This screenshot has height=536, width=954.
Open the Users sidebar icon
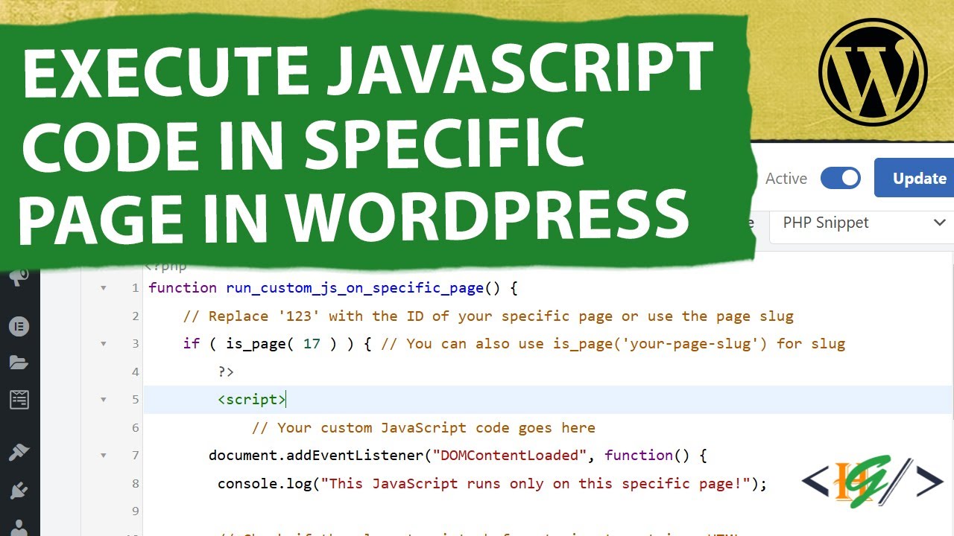[x=19, y=527]
